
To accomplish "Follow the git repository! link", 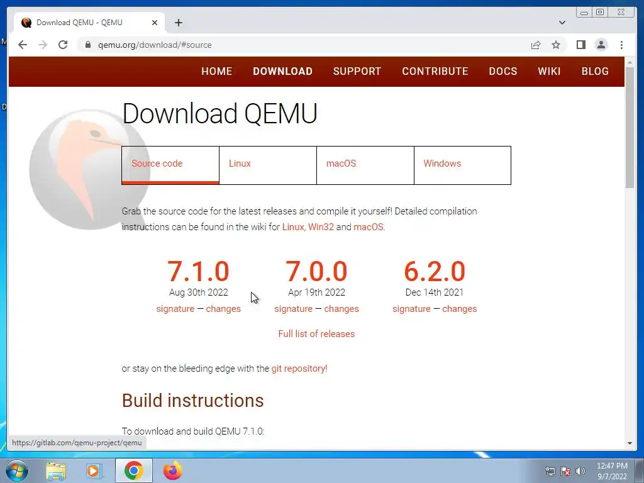I will click(x=299, y=369).
